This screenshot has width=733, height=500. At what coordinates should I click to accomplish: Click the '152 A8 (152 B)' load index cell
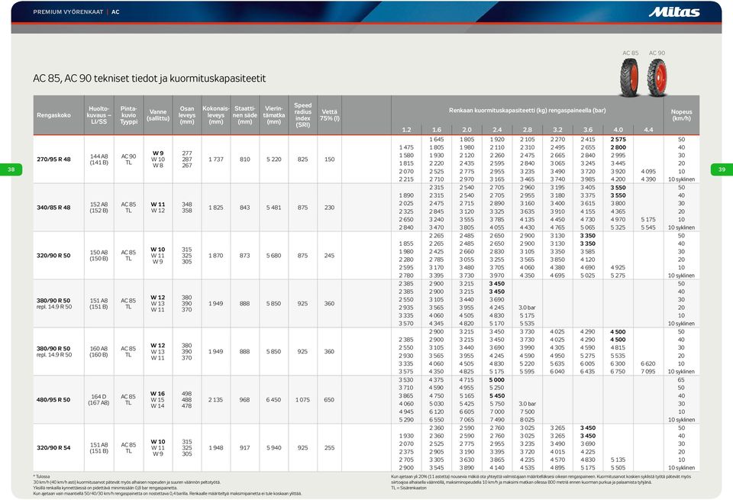coord(98,208)
